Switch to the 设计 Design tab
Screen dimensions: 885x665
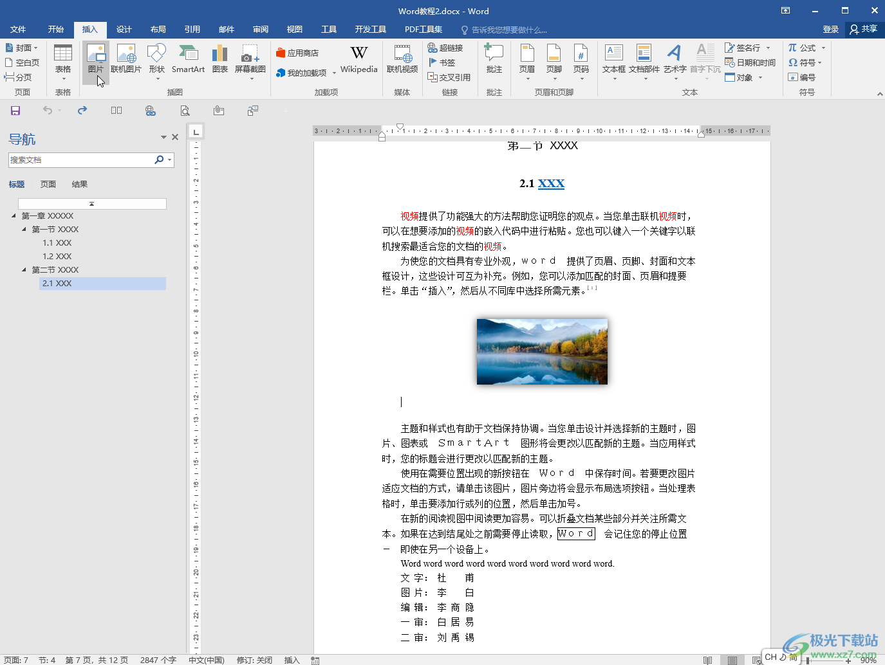click(x=124, y=30)
